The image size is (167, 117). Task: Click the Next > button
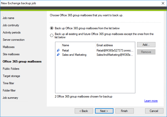pos(104,111)
